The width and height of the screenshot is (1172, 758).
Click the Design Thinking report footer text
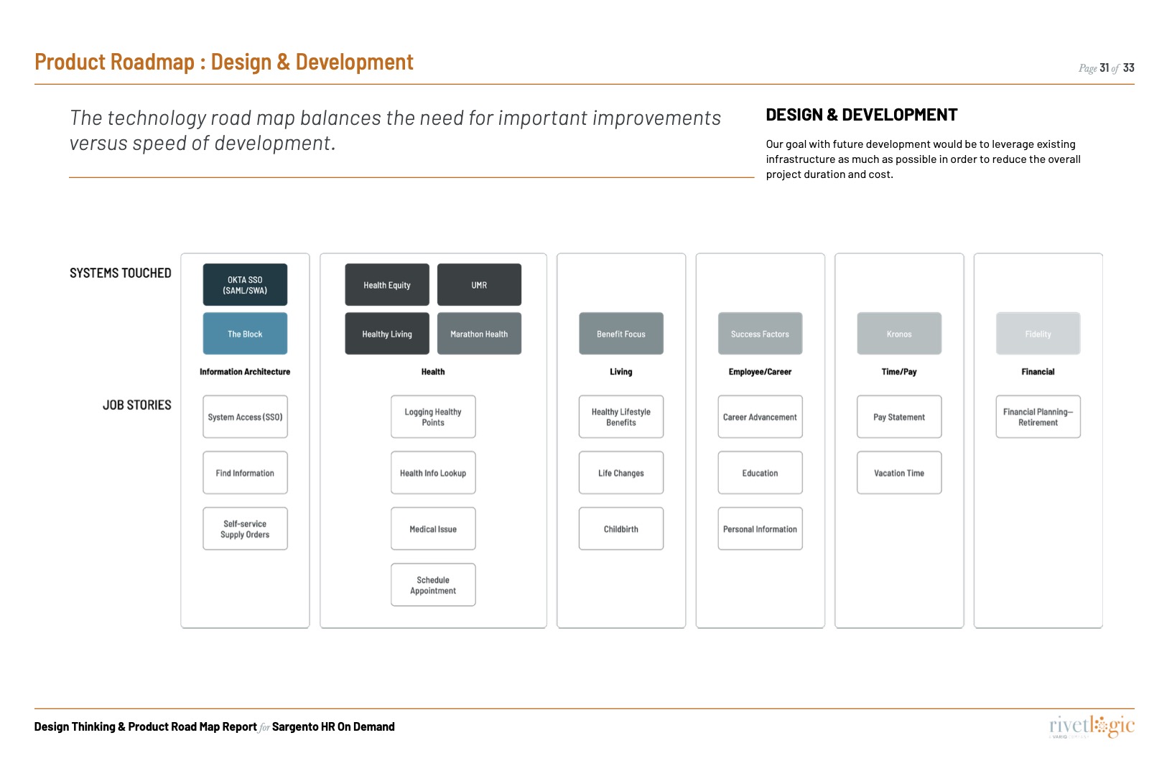[214, 727]
